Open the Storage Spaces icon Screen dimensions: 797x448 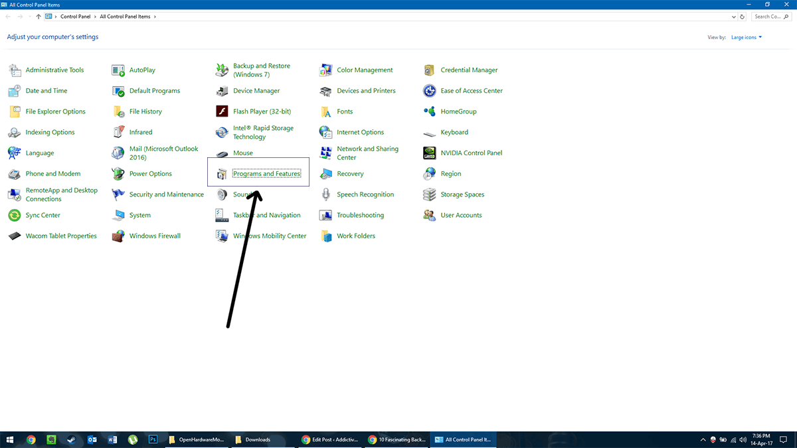(430, 194)
